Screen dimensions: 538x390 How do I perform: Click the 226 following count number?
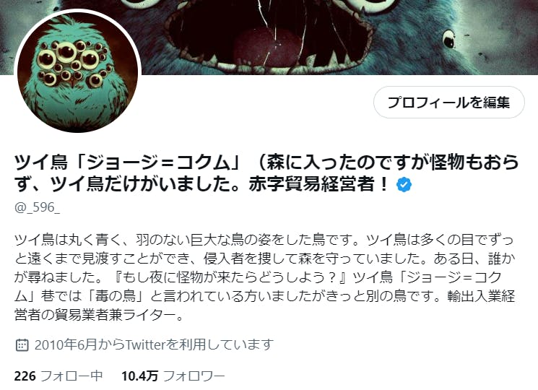tap(25, 376)
